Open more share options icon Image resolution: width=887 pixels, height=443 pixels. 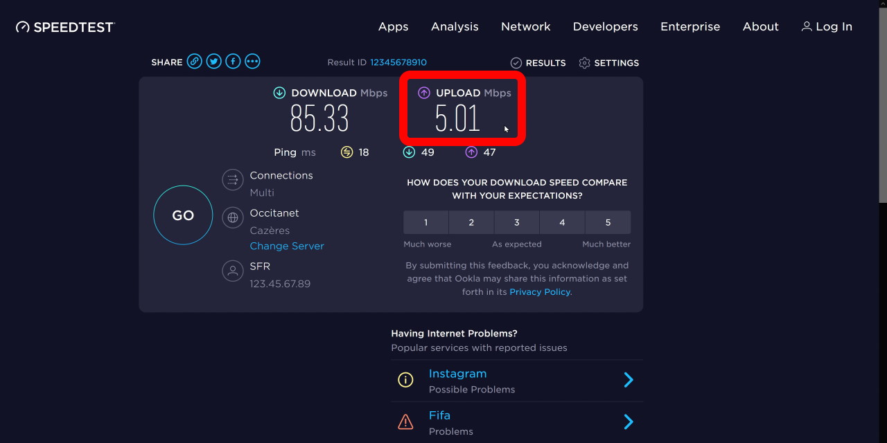[253, 62]
